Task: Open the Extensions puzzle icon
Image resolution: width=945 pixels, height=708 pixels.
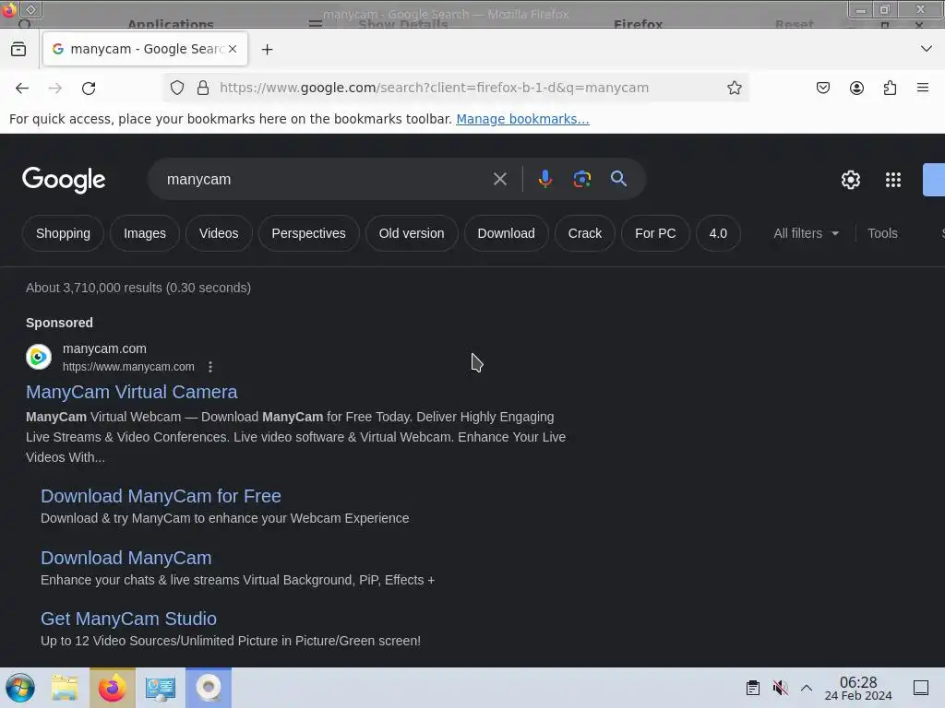Action: coord(890,88)
